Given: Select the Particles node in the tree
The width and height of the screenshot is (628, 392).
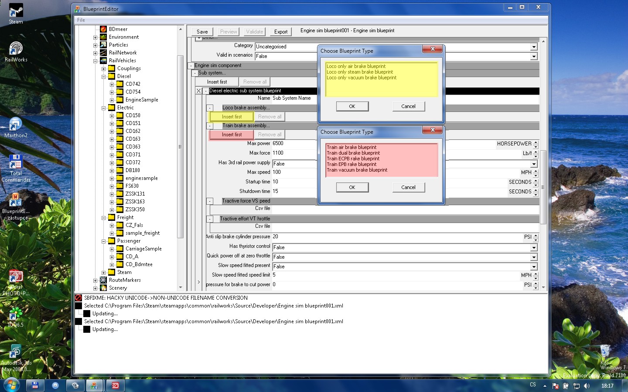Looking at the screenshot, I should tap(118, 45).
